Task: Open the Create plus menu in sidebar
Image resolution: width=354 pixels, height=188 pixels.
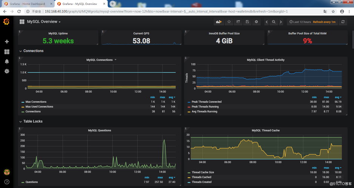Action: click(6, 42)
